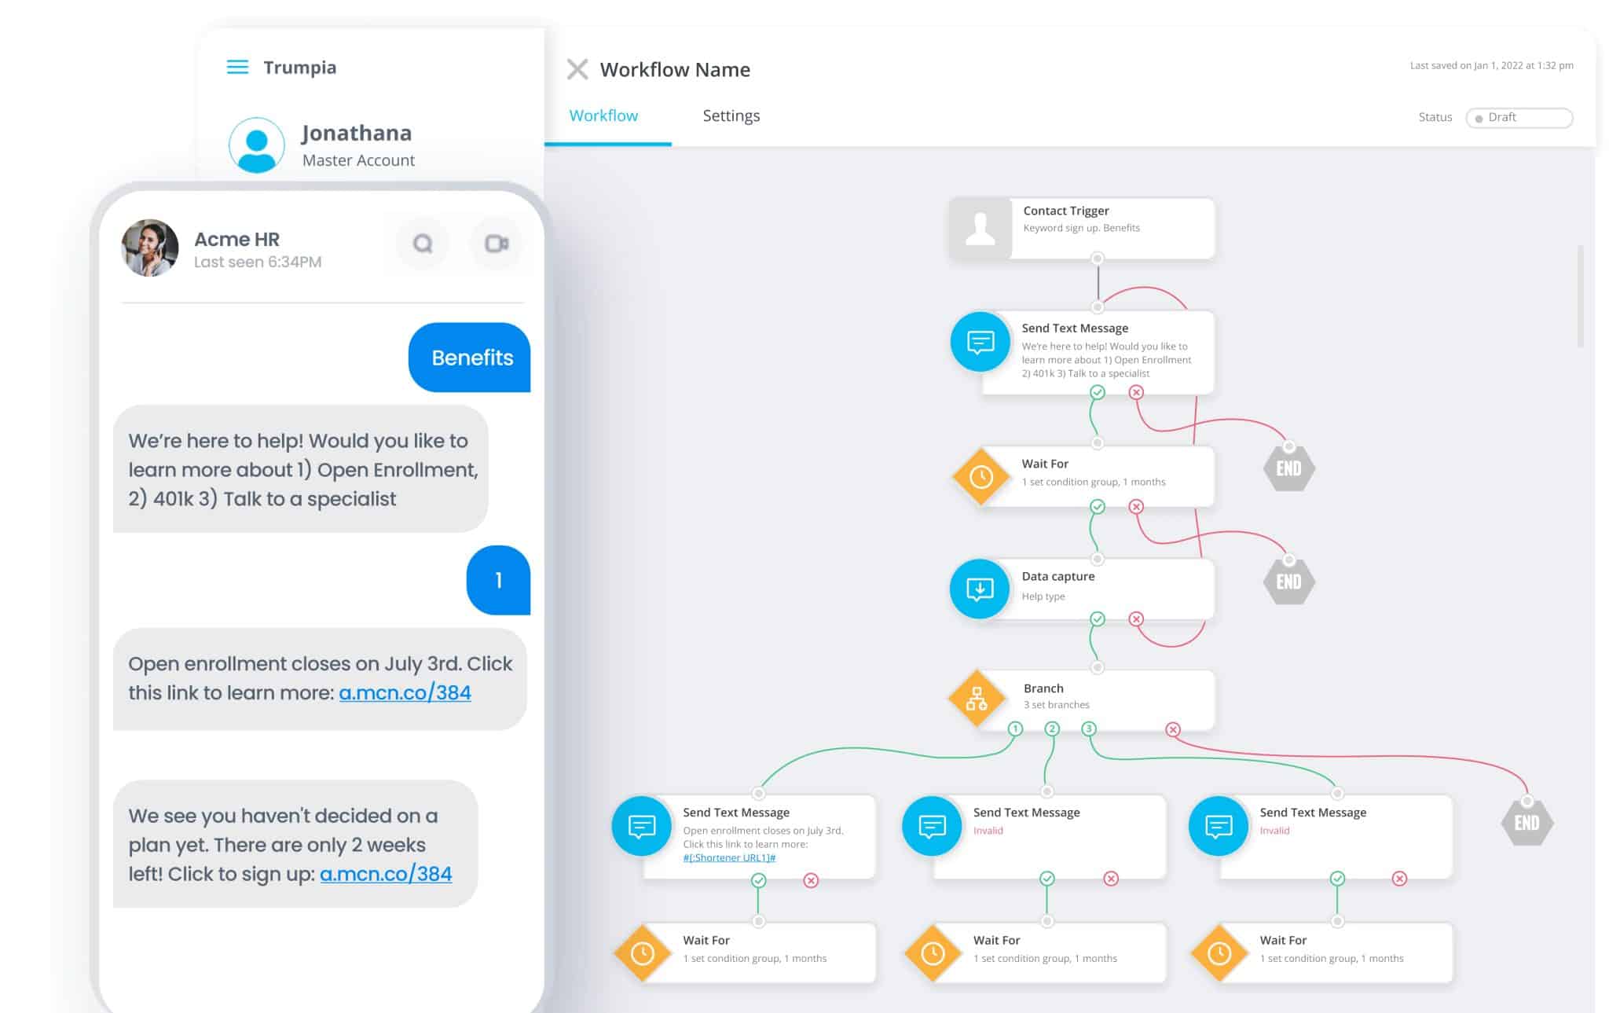Click the Benefits keyword message bubble
Image resolution: width=1609 pixels, height=1013 pixels.
tap(472, 357)
